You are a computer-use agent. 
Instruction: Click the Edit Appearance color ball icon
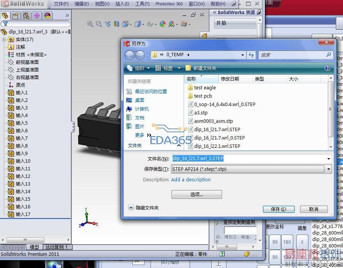click(x=162, y=24)
